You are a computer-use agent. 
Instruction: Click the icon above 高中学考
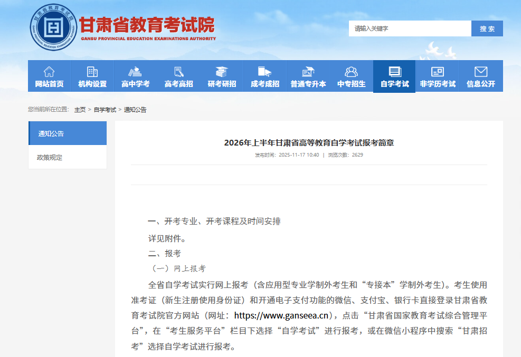tap(135, 72)
